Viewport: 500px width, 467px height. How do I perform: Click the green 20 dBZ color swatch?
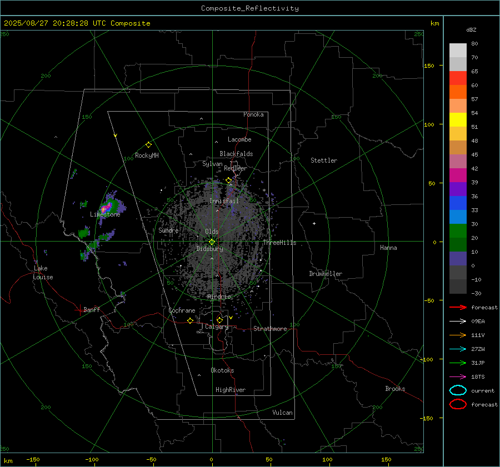[458, 231]
